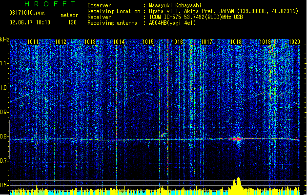Click the meteor label
The image size is (307, 195).
click(x=69, y=15)
